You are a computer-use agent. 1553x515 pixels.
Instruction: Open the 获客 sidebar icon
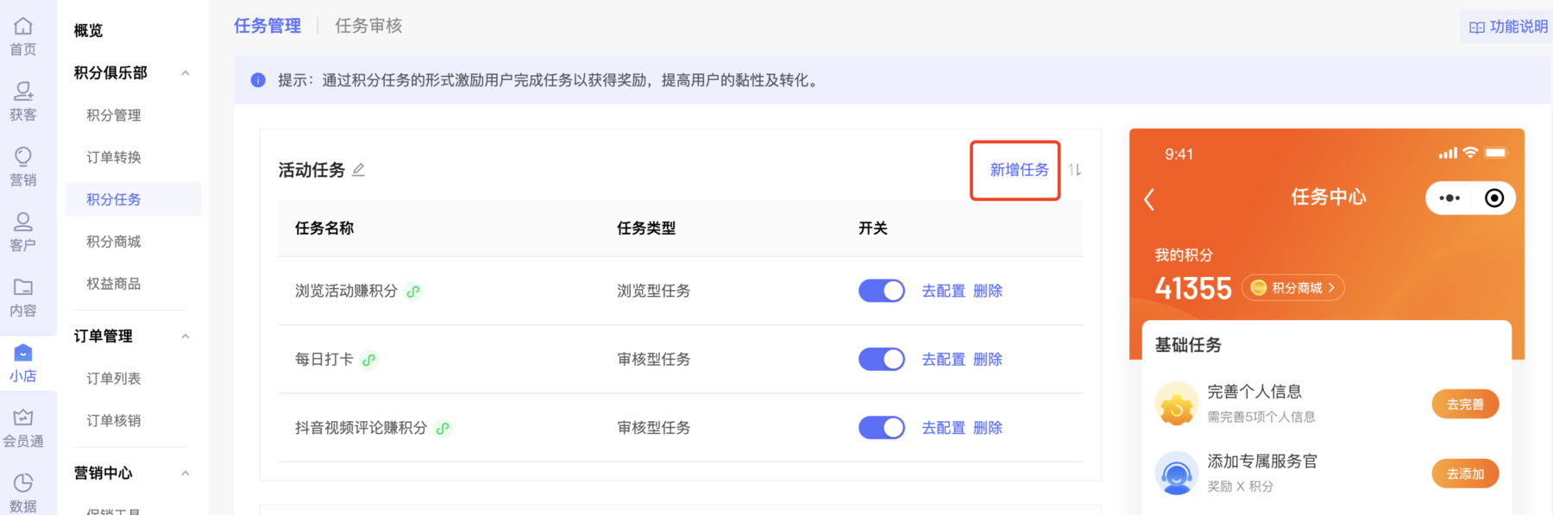[23, 102]
